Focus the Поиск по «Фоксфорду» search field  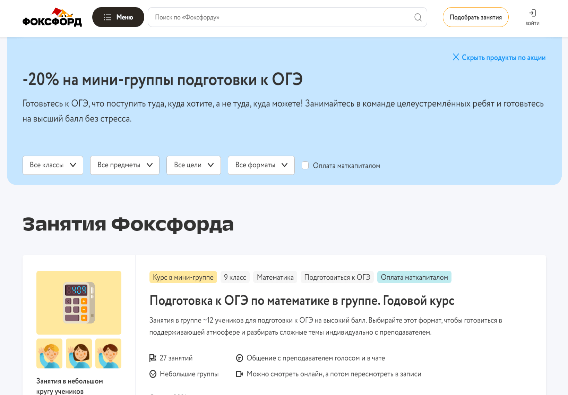[x=287, y=17]
